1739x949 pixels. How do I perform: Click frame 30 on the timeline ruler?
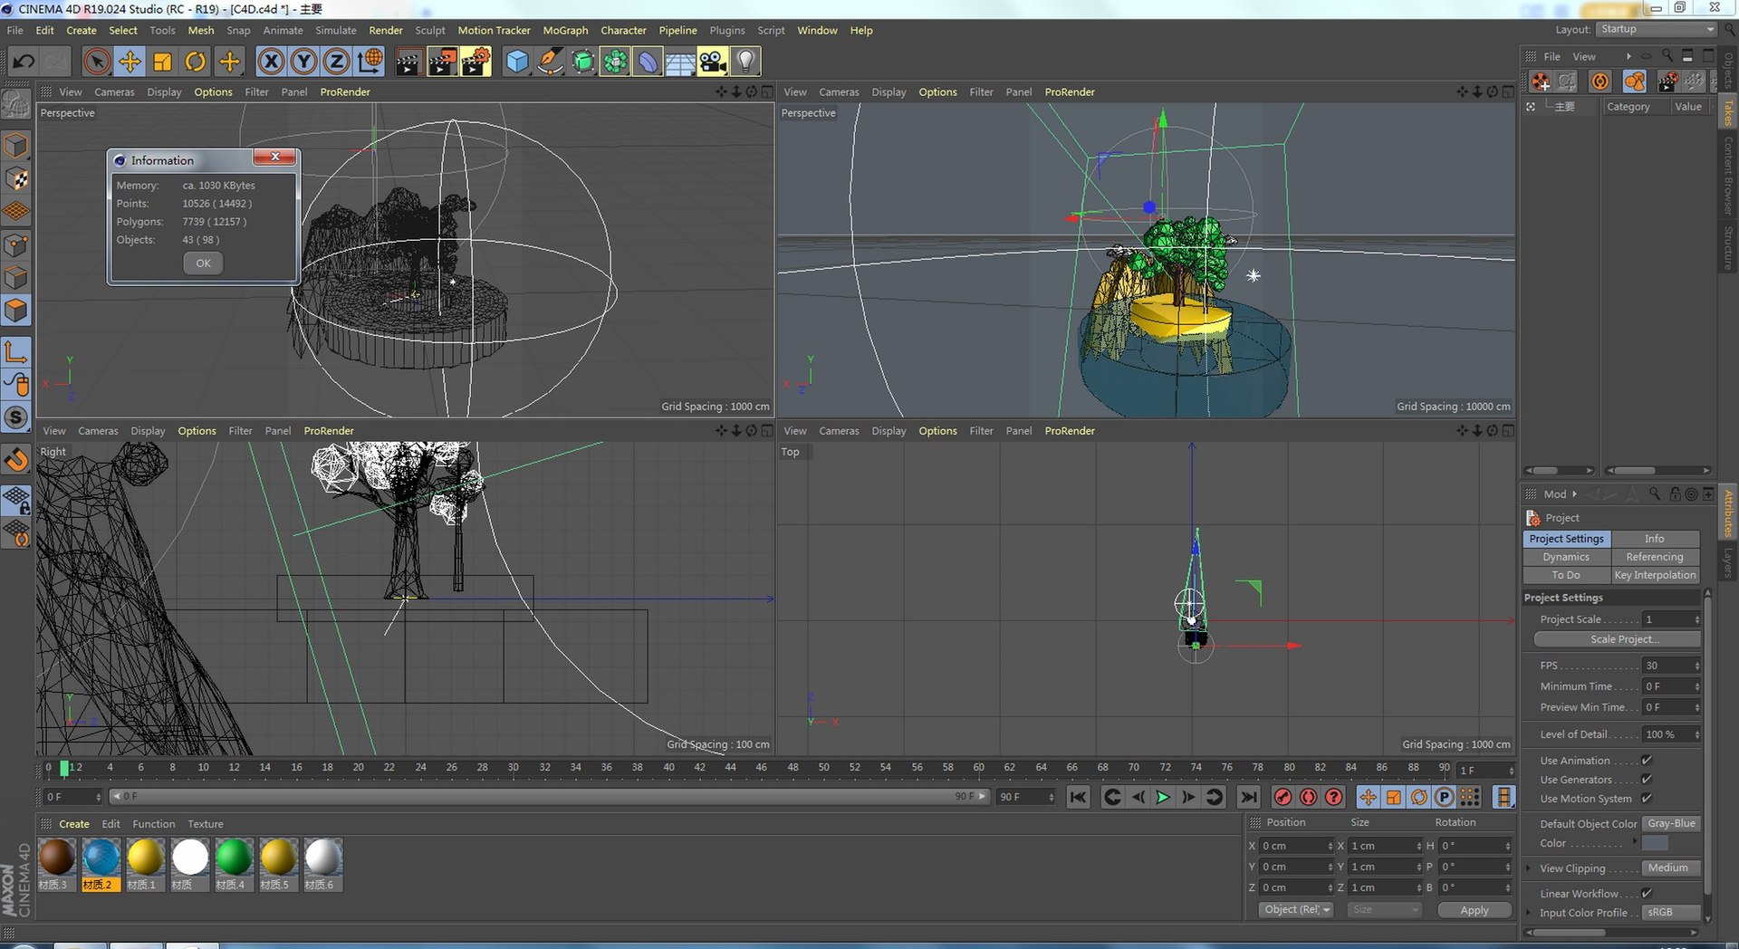click(514, 768)
